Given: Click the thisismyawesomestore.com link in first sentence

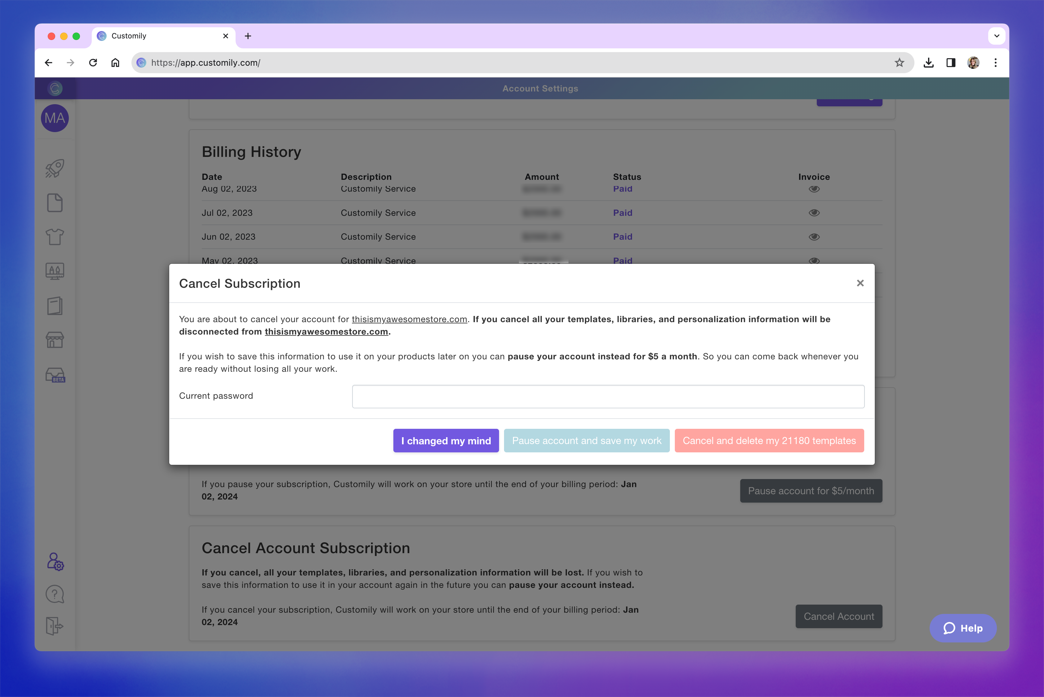Looking at the screenshot, I should (409, 319).
